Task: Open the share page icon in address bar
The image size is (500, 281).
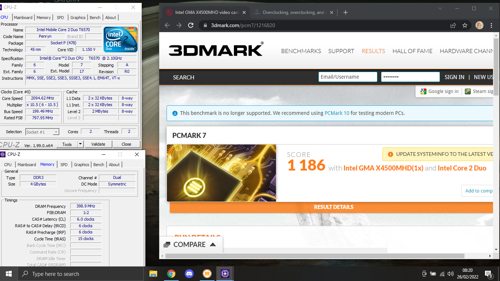Action: click(x=453, y=25)
